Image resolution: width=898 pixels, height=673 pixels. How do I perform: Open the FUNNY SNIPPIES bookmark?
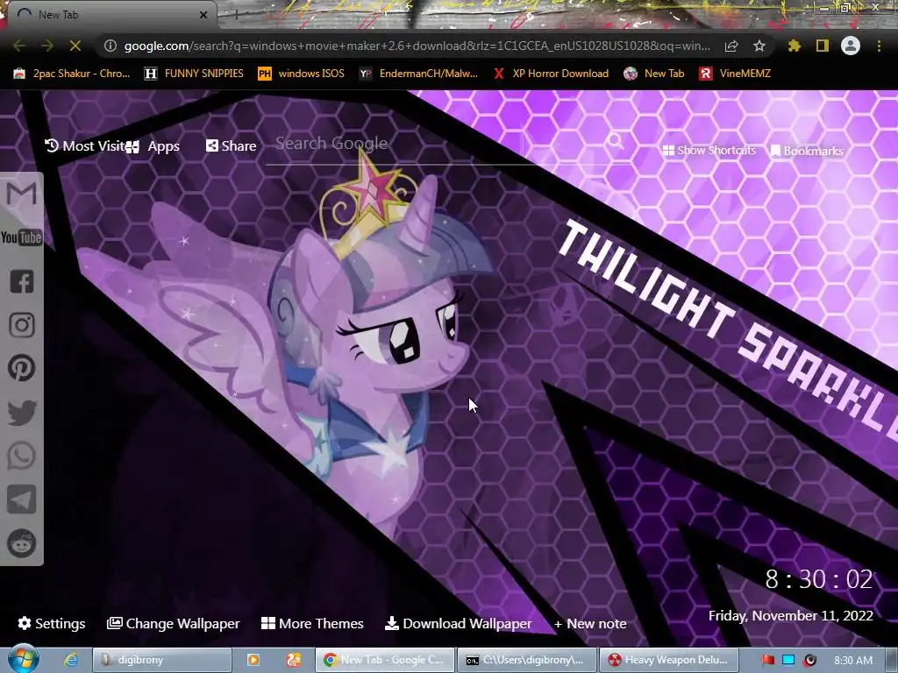(x=194, y=74)
